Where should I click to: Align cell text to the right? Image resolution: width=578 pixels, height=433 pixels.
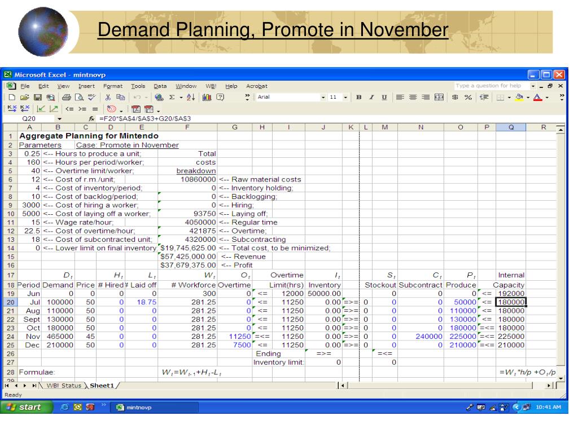[426, 97]
